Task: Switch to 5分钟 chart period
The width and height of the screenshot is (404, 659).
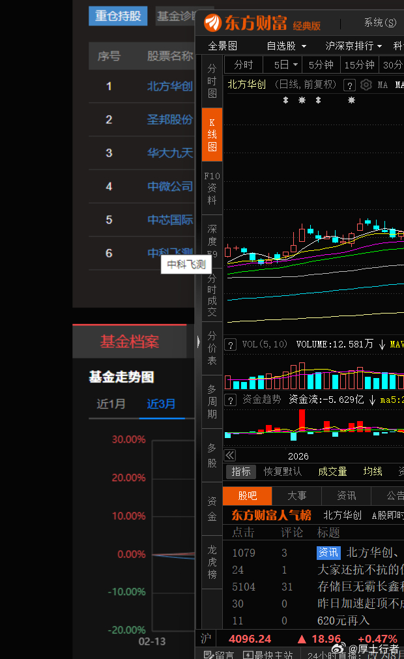Action: (x=321, y=65)
